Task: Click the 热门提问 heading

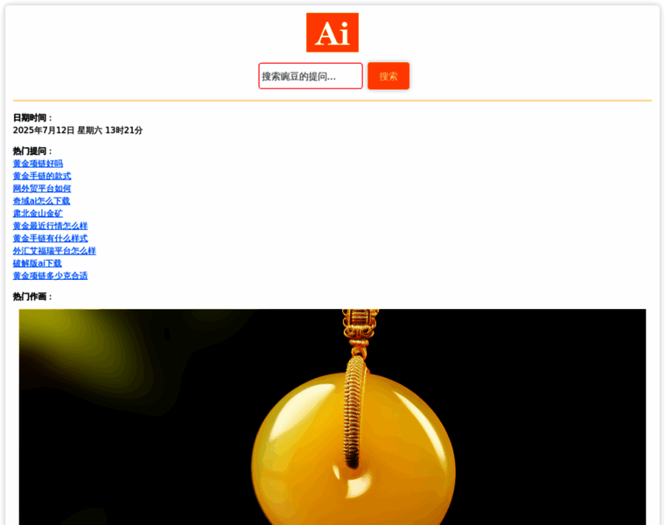Action: (32, 151)
